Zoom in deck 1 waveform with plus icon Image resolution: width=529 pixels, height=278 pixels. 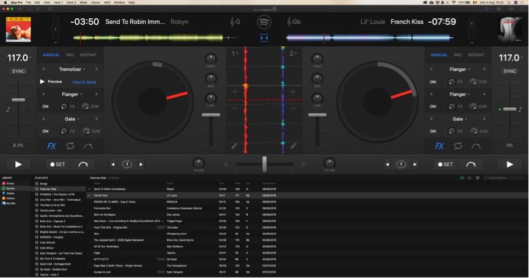pyautogui.click(x=235, y=92)
